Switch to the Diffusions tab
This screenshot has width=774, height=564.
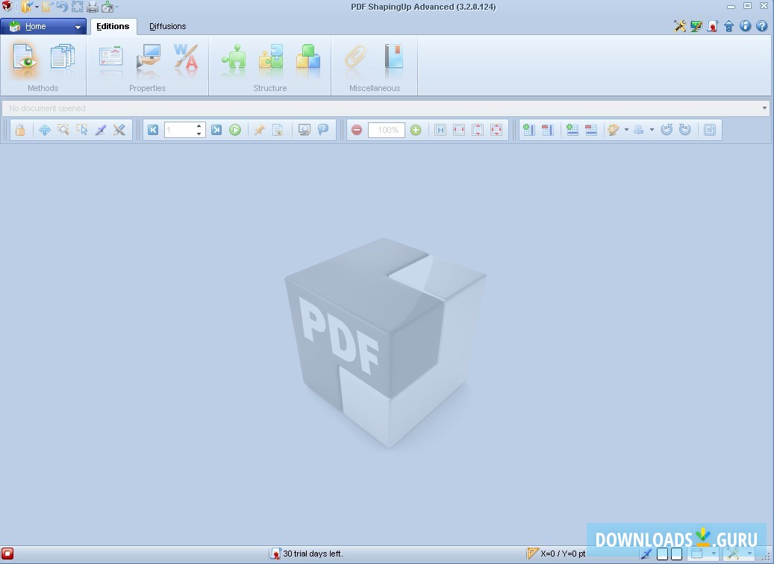pos(167,26)
